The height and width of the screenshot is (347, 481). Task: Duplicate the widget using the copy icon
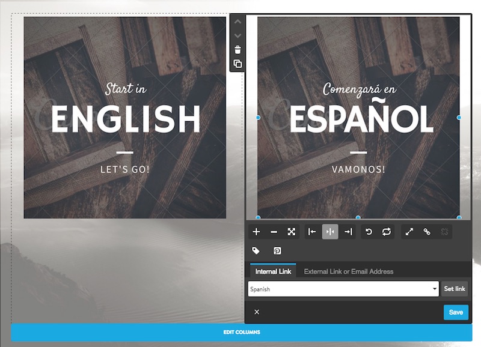pyautogui.click(x=237, y=64)
